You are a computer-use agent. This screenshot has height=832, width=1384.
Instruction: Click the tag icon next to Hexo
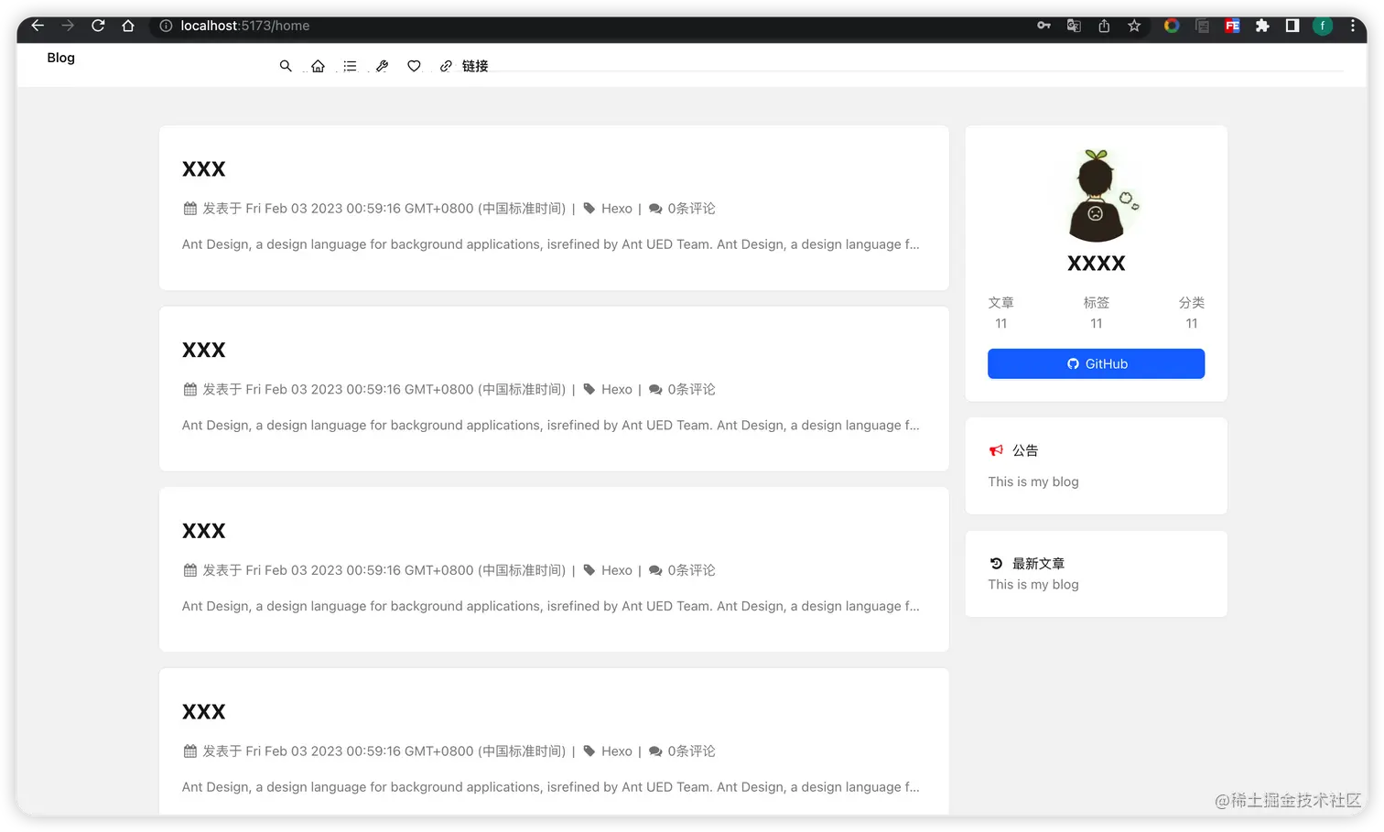[x=590, y=208]
